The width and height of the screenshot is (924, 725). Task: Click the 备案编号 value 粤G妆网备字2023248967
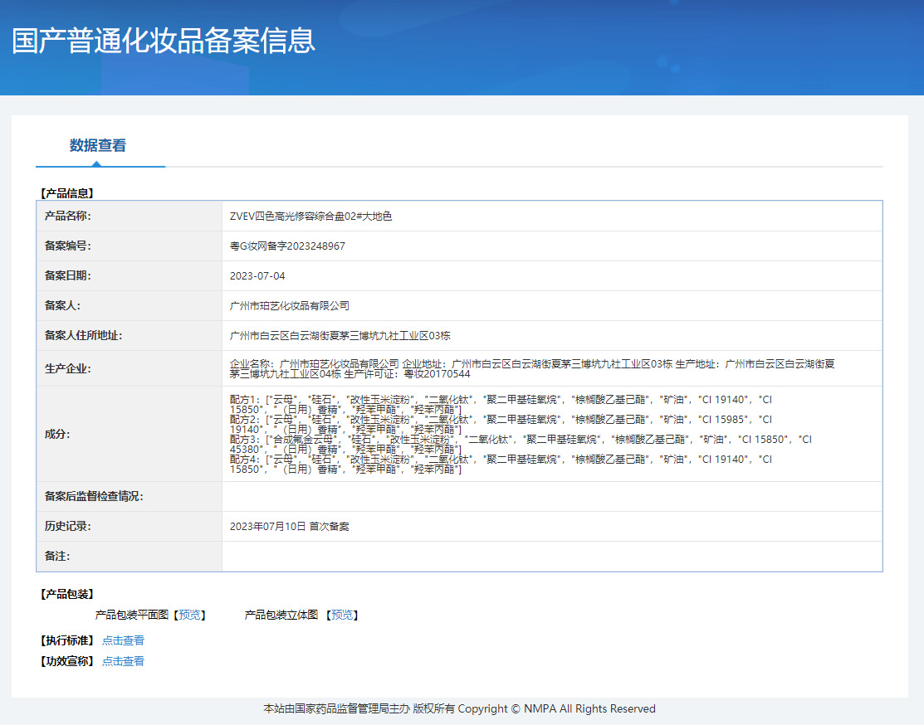coord(287,246)
